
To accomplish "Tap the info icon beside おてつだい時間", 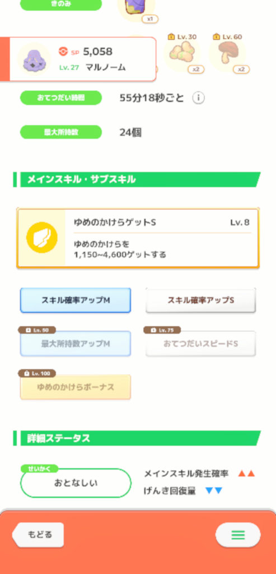I will coord(199,98).
